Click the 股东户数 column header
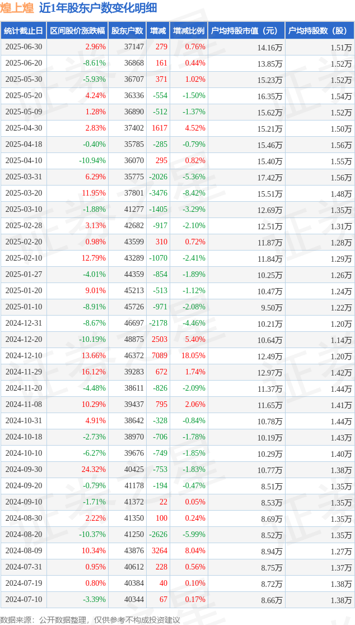This screenshot has height=625, width=355. [x=127, y=30]
